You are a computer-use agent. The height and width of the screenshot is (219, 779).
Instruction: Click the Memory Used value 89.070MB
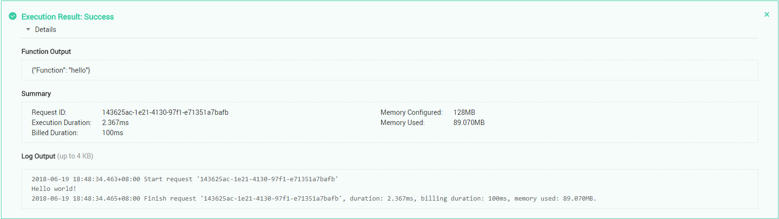click(x=469, y=123)
